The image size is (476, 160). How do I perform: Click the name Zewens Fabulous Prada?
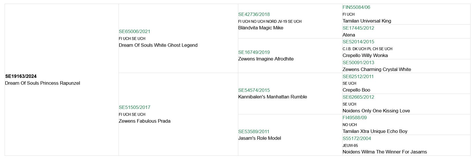(144, 121)
